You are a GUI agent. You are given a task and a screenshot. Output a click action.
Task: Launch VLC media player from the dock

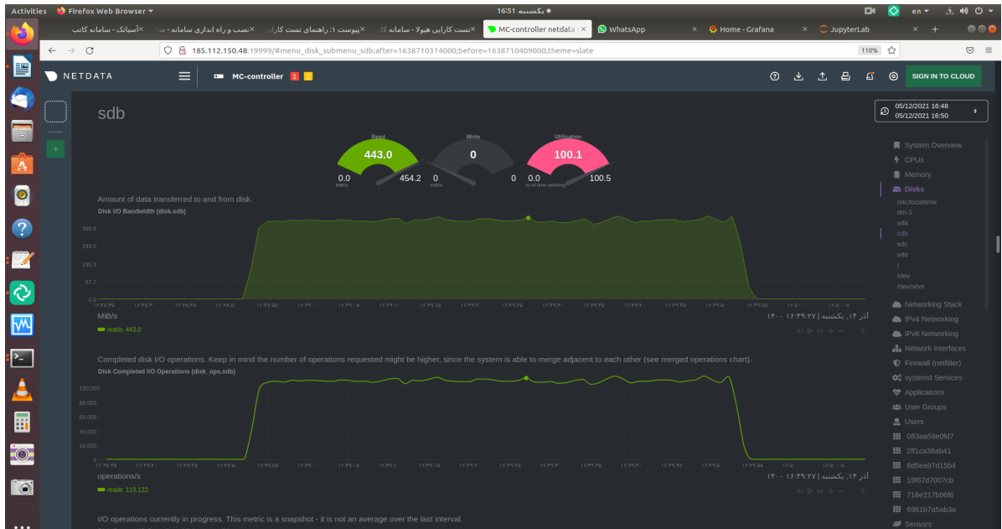point(22,390)
